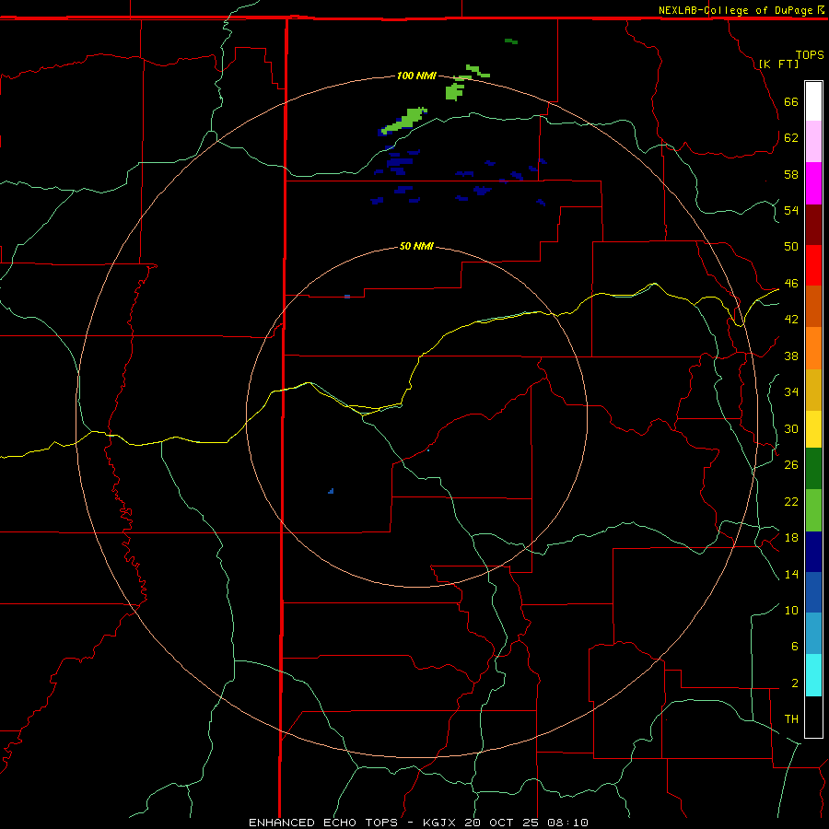The image size is (829, 829).
Task: Click the cyan 2-6 kft legend color
Action: (x=813, y=674)
